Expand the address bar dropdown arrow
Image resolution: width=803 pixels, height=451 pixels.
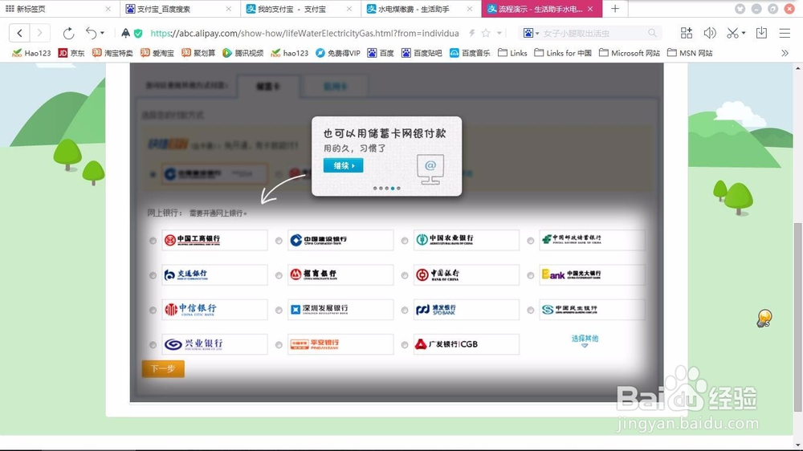pyautogui.click(x=499, y=33)
